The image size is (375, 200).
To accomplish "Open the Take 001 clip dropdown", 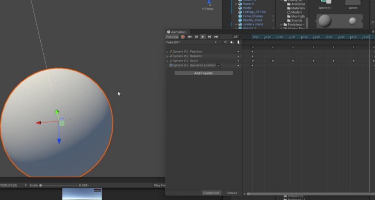I will click(191, 42).
